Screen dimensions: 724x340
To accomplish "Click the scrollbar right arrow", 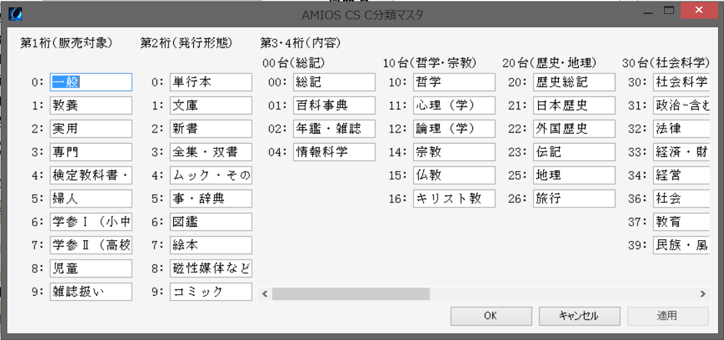I will (703, 293).
